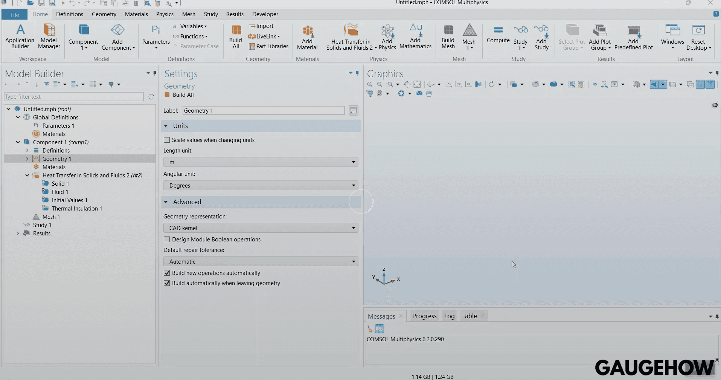Open the Log tab in Messages
Screen dimensions: 721x380
449,316
